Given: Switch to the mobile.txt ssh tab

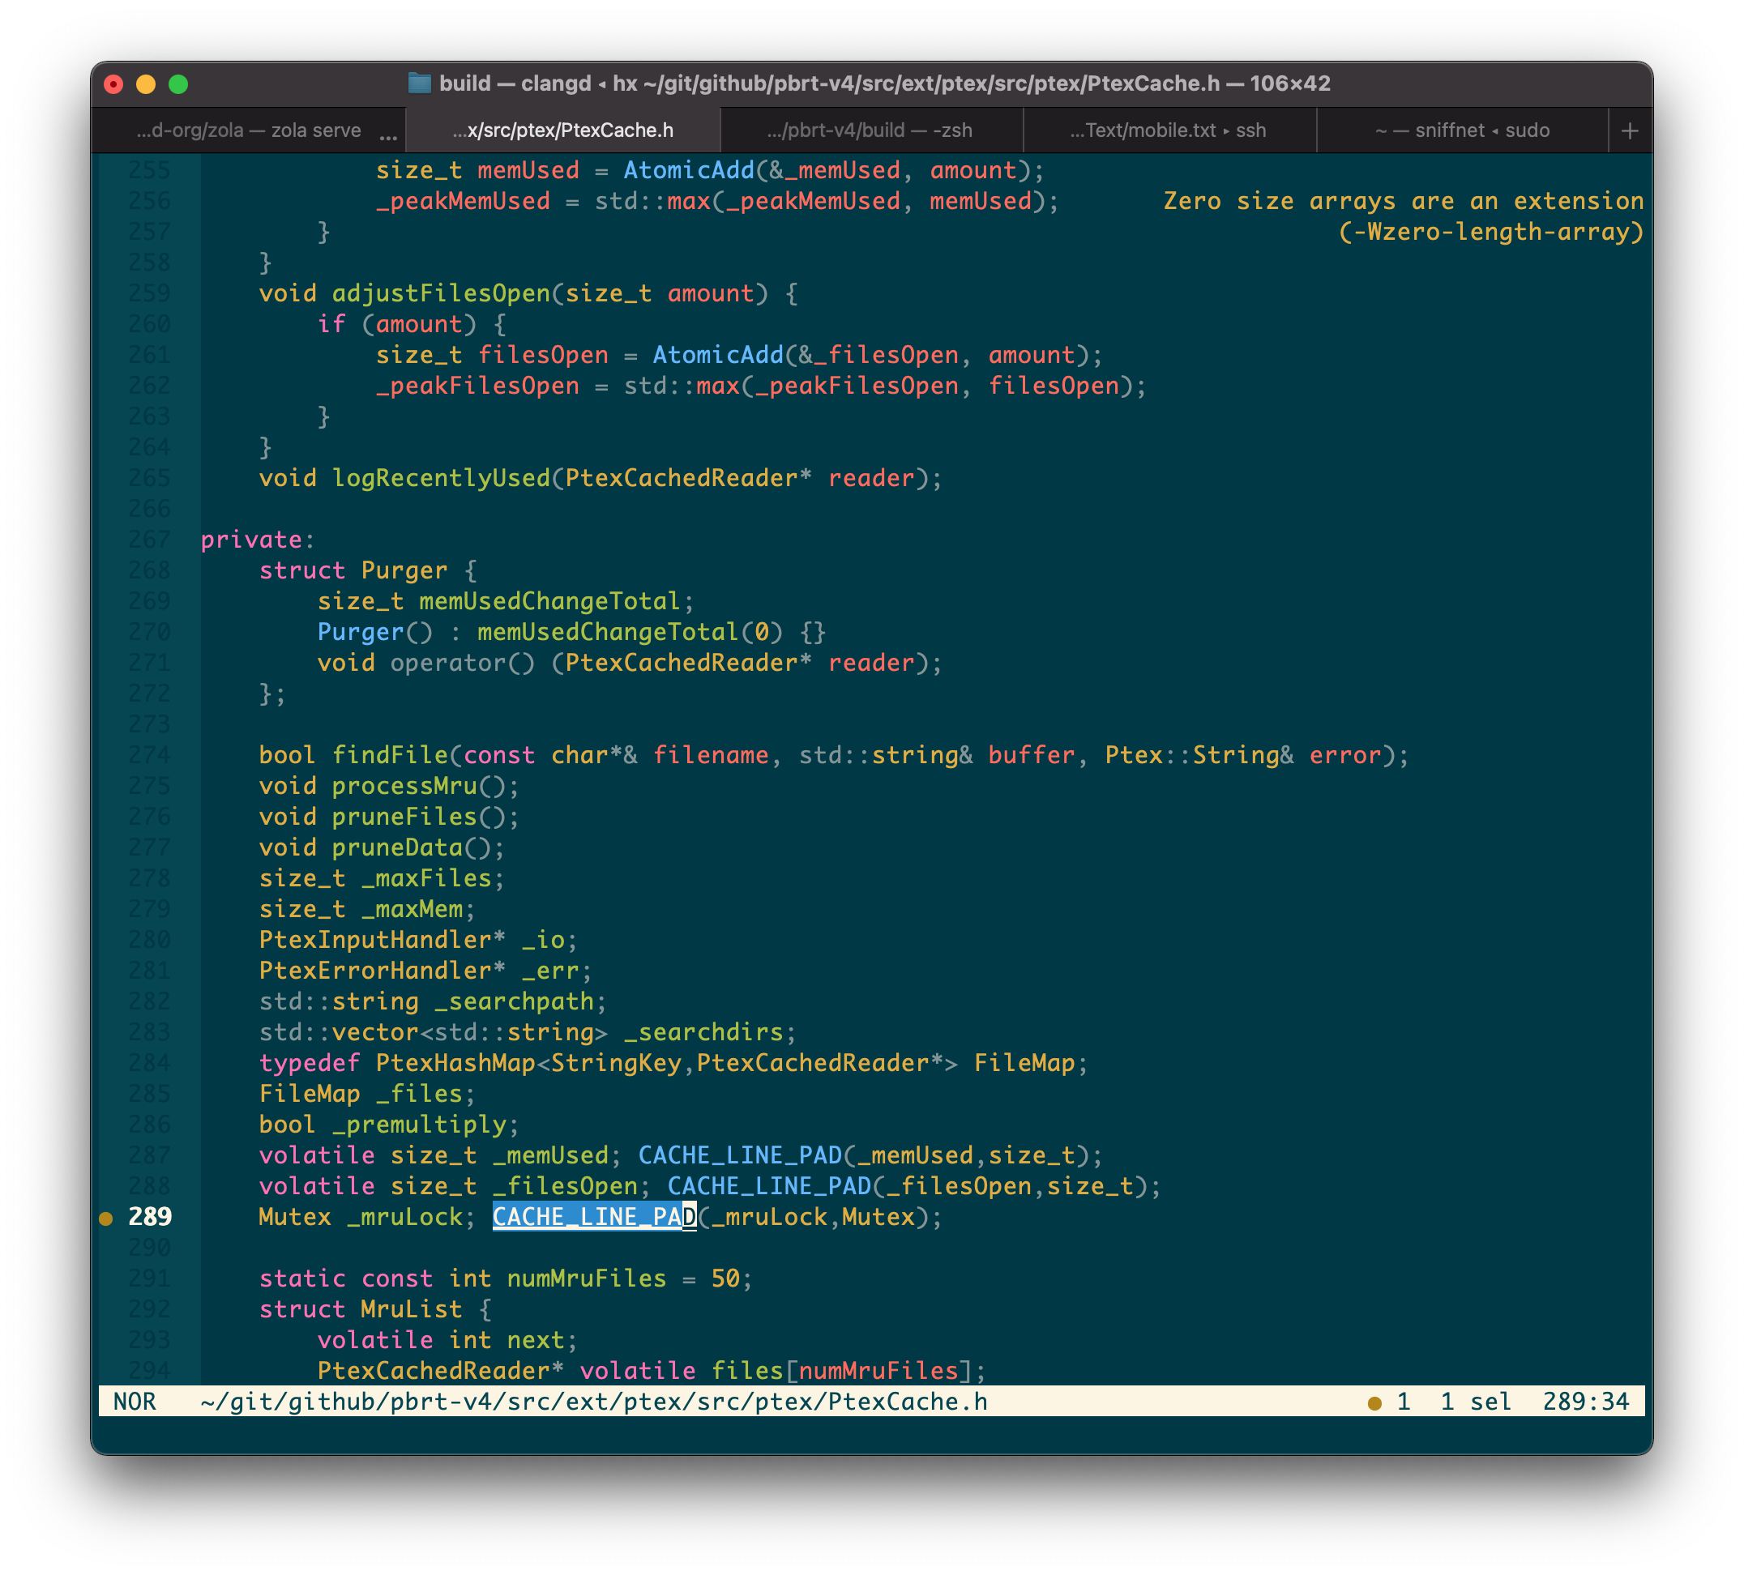Looking at the screenshot, I should click(x=1168, y=130).
